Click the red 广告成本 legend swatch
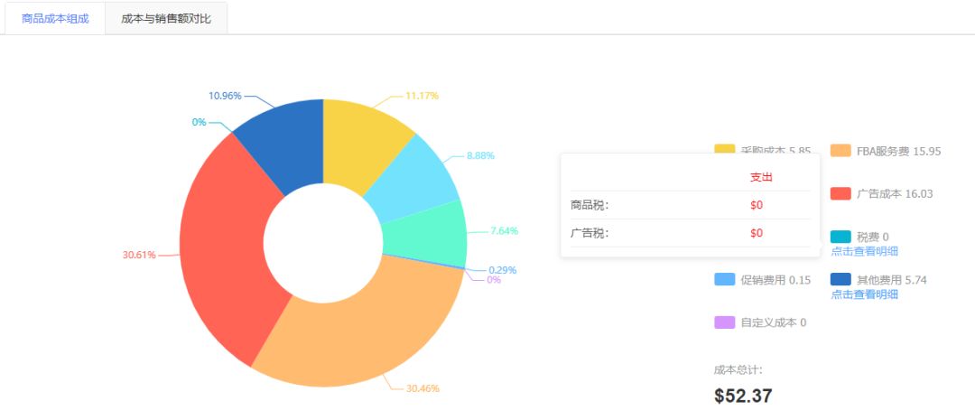 [840, 193]
